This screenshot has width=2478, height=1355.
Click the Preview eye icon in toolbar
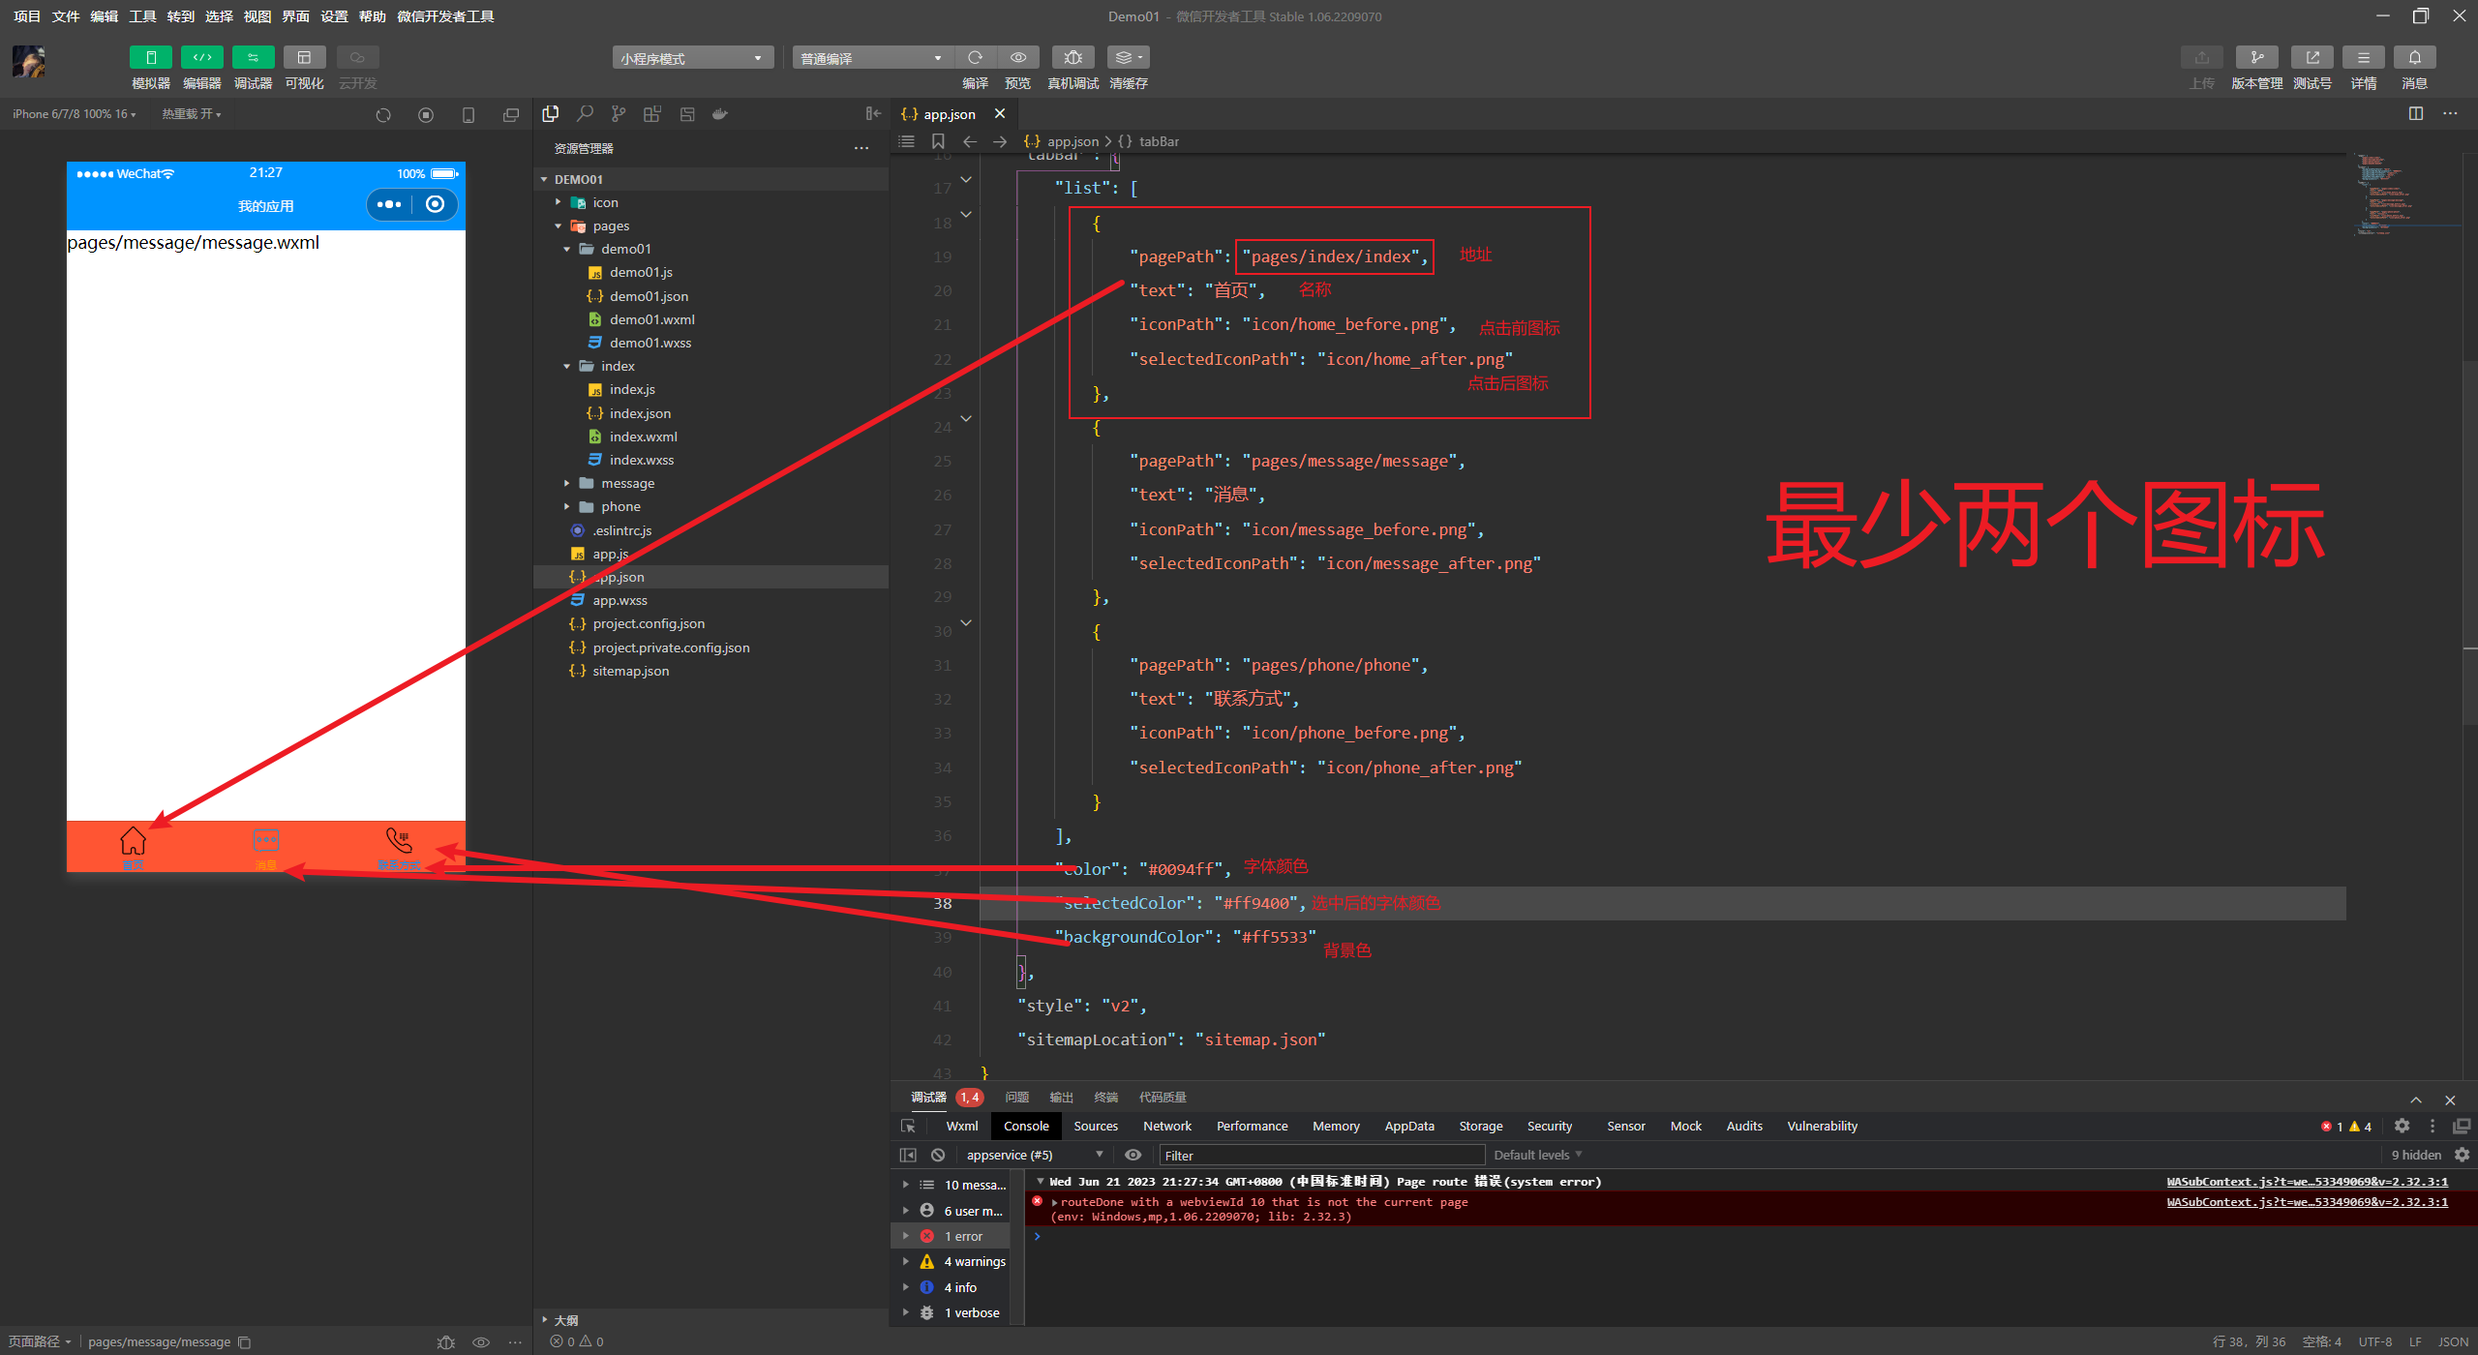pyautogui.click(x=1017, y=58)
